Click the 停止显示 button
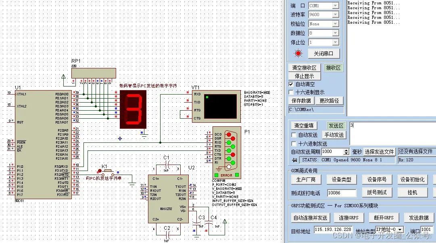436x243 pixels. (304, 76)
